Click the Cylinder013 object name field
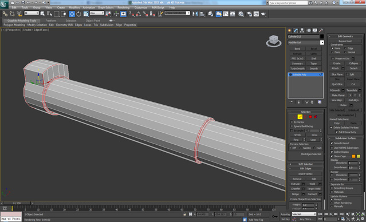This screenshot has width=366, height=222. [304, 37]
